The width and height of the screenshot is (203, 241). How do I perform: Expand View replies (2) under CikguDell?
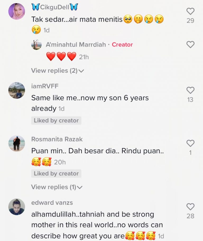pyautogui.click(x=57, y=71)
